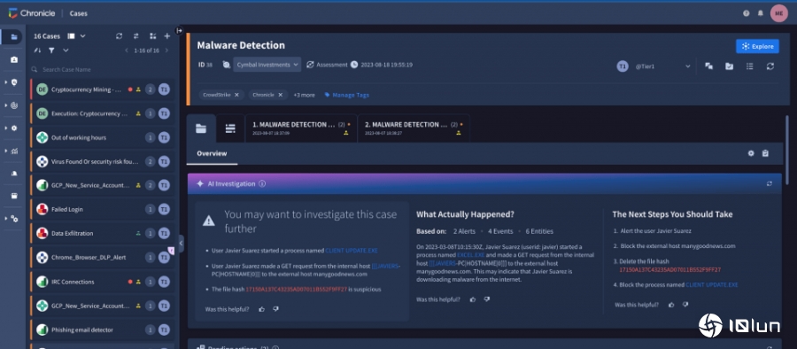Viewport: 797px width, 349px height.
Task: Select the case folder overview tab
Action: click(201, 128)
